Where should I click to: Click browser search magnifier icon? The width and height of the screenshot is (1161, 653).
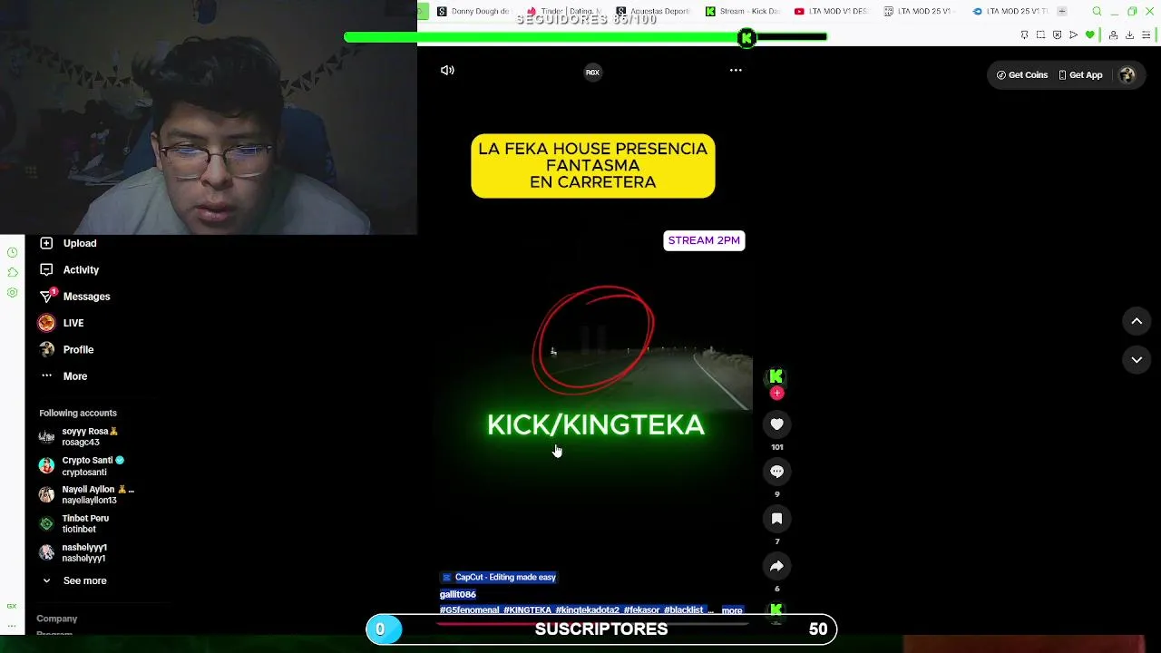coord(1097,11)
